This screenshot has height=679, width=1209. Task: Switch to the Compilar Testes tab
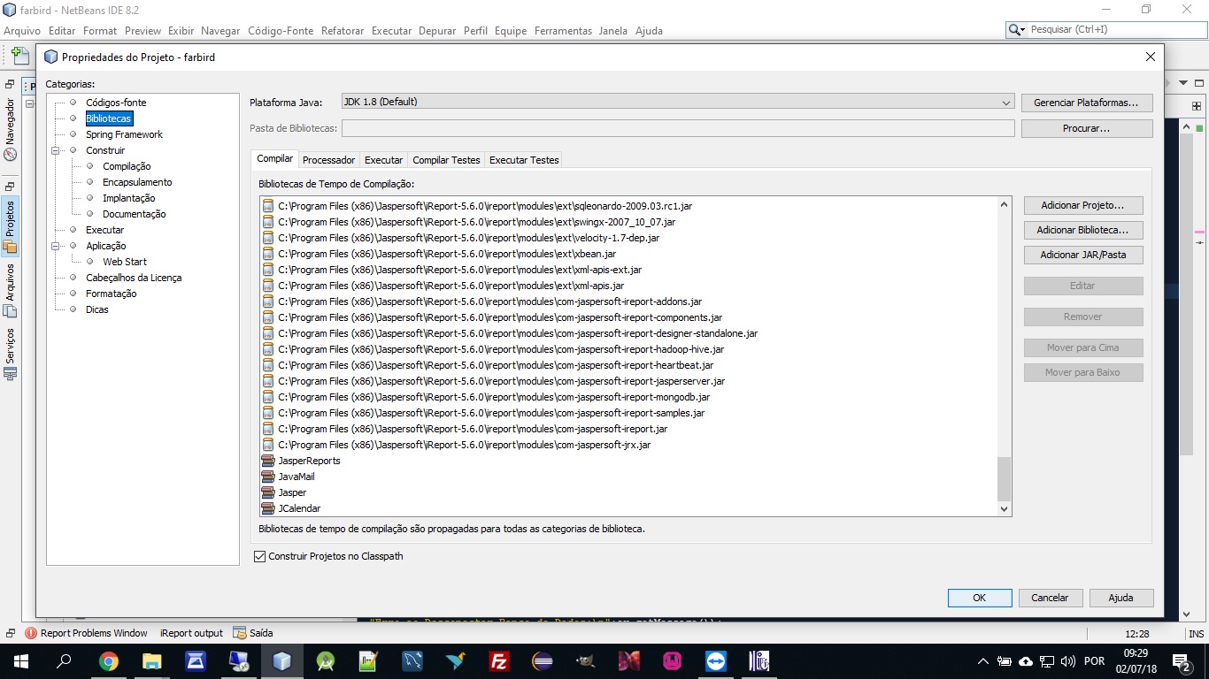[446, 160]
